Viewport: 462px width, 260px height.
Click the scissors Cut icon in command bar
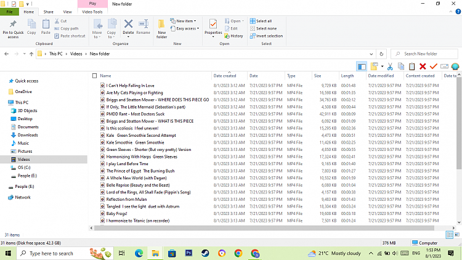[390, 66]
